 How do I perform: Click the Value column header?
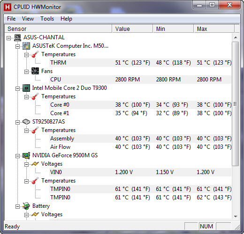click(132, 29)
